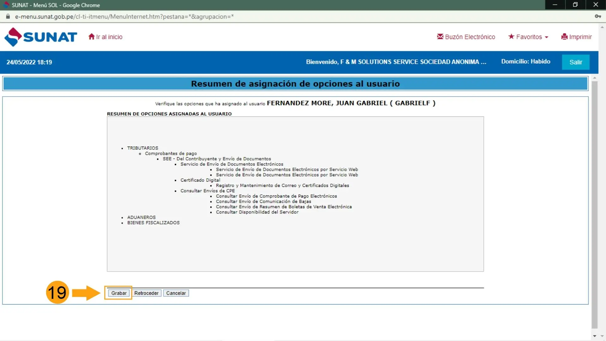Click the BIENES FISCALIZADOS entry
This screenshot has width=606, height=341.
point(153,223)
